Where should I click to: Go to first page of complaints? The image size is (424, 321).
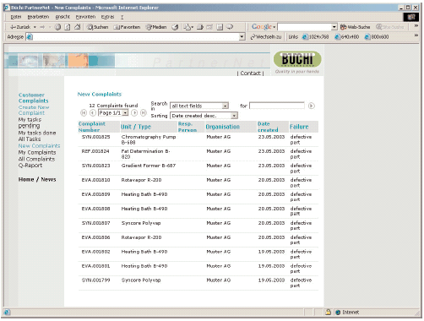click(84, 113)
